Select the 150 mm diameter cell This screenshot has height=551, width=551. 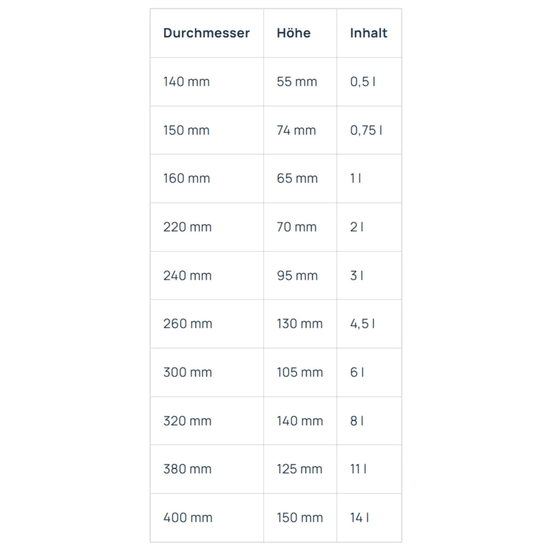pos(207,130)
